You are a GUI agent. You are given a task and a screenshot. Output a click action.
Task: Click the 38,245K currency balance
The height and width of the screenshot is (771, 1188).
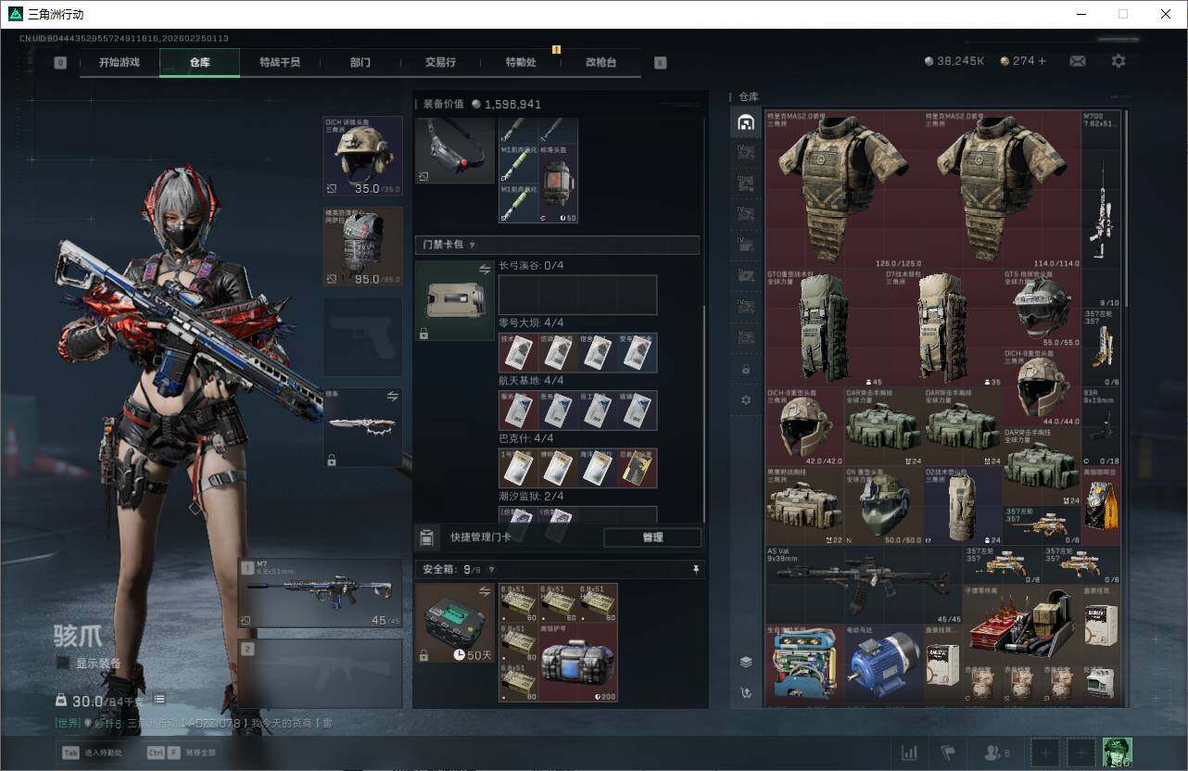(954, 61)
